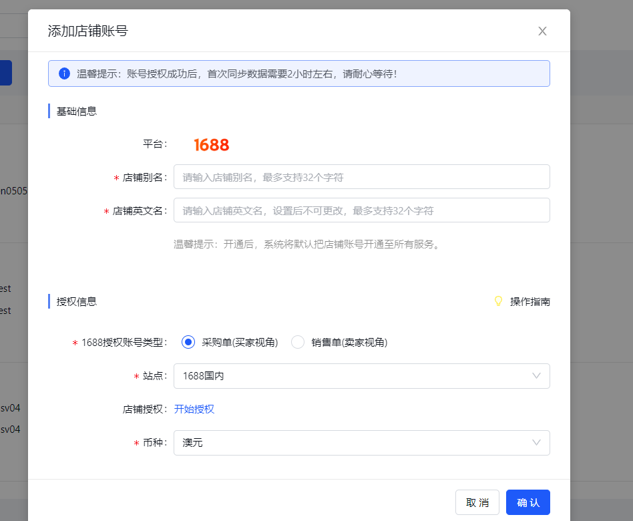Click the 1688授权账号类型 label
The image size is (633, 521).
124,343
